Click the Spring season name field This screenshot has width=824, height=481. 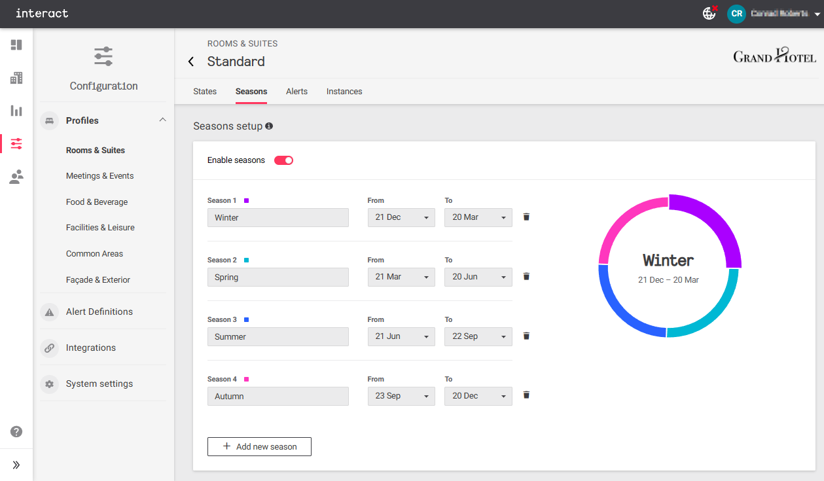(x=278, y=277)
